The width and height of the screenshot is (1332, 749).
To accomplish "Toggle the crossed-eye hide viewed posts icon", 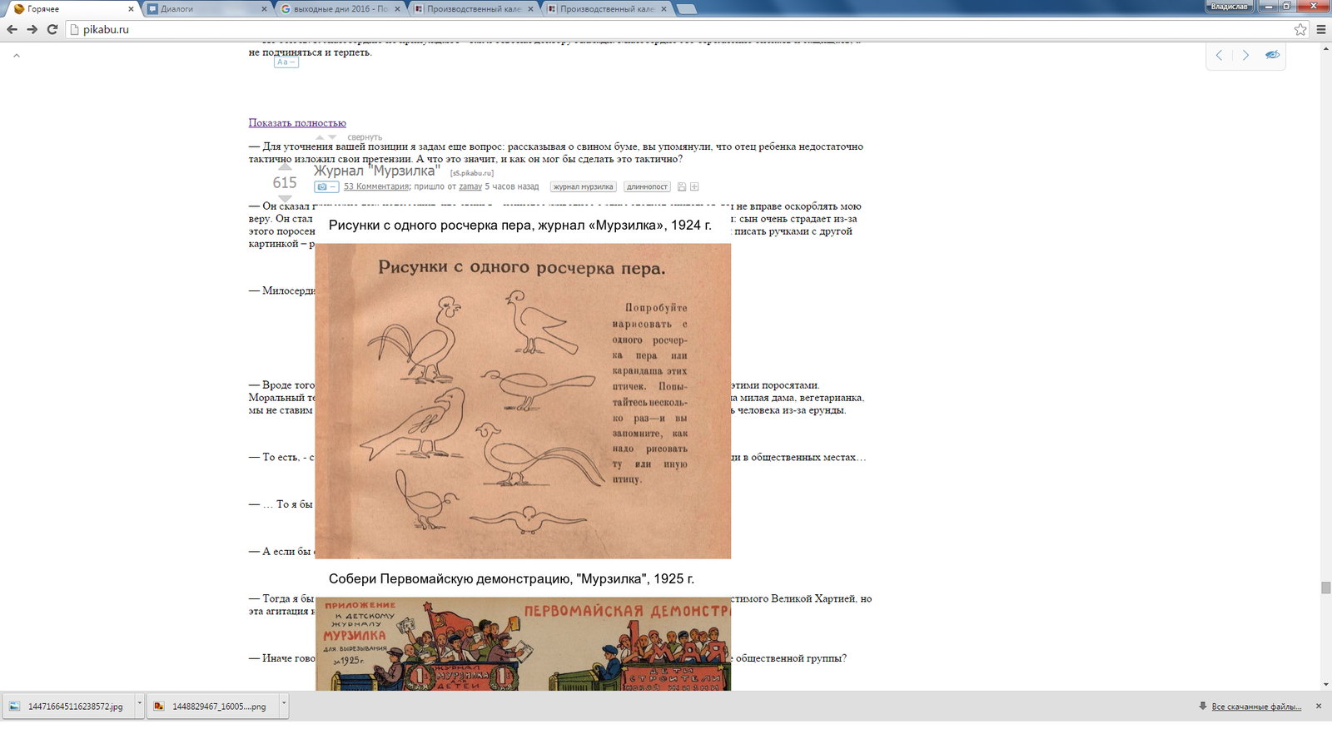I will pos(1272,55).
